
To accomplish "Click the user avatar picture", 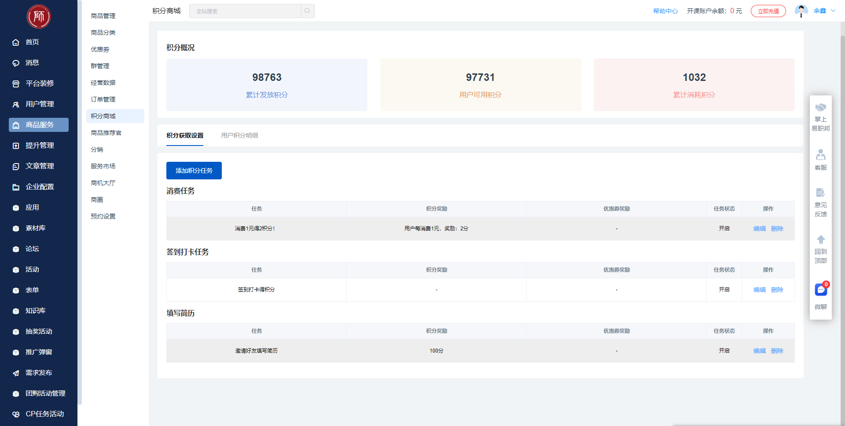I will click(x=801, y=11).
